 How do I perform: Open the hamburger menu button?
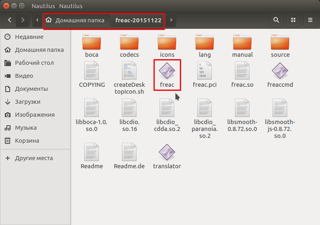(310, 20)
